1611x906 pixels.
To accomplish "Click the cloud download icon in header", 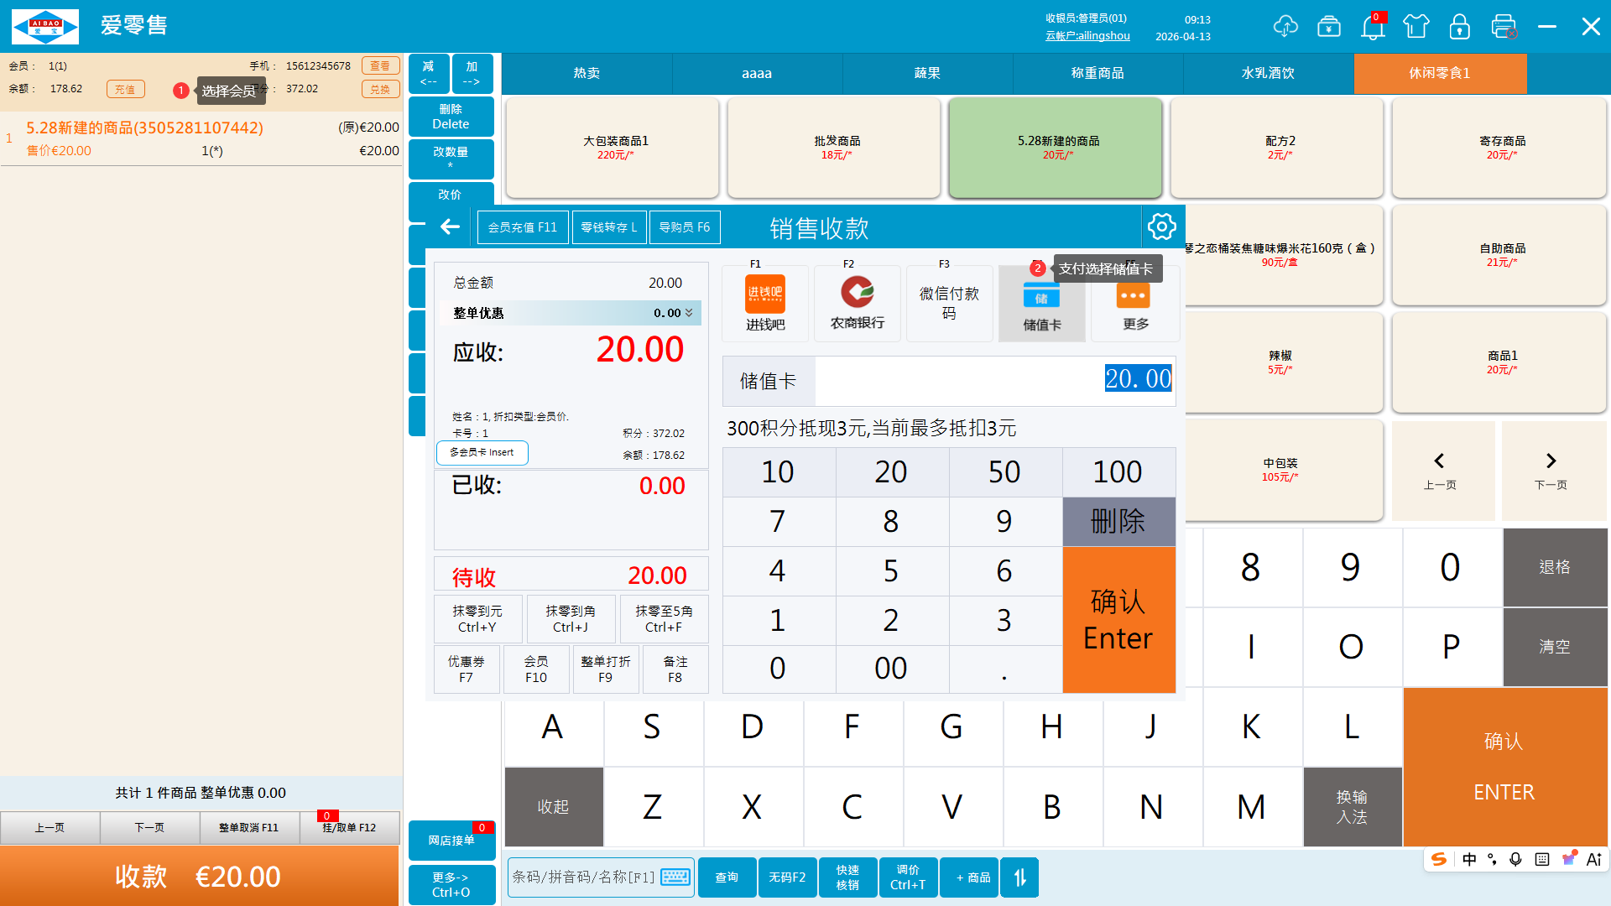I will pos(1285,27).
